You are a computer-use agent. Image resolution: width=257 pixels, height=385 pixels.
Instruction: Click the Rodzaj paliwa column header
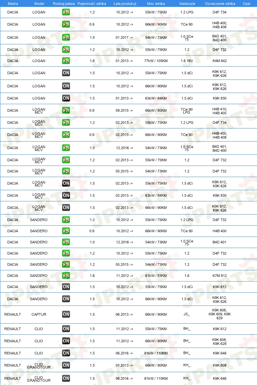[x=64, y=4]
